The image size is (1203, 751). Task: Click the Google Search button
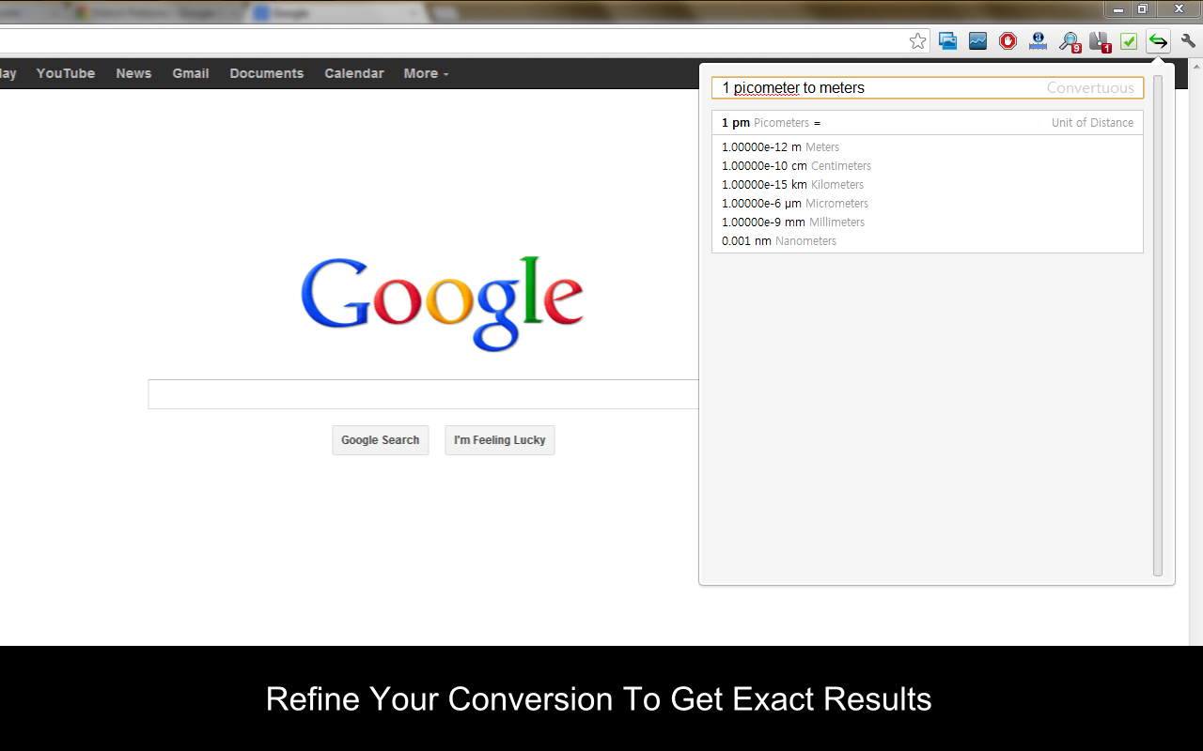pos(381,440)
